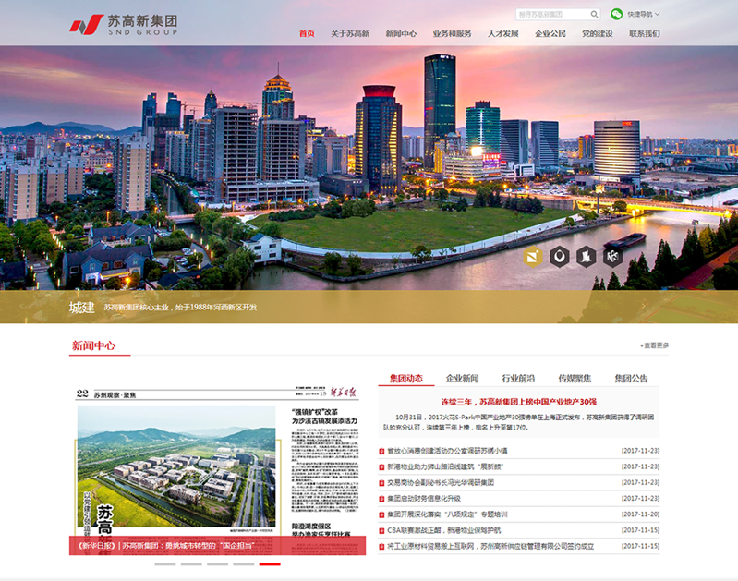Open the 联系我们 navigation menu

pos(645,34)
